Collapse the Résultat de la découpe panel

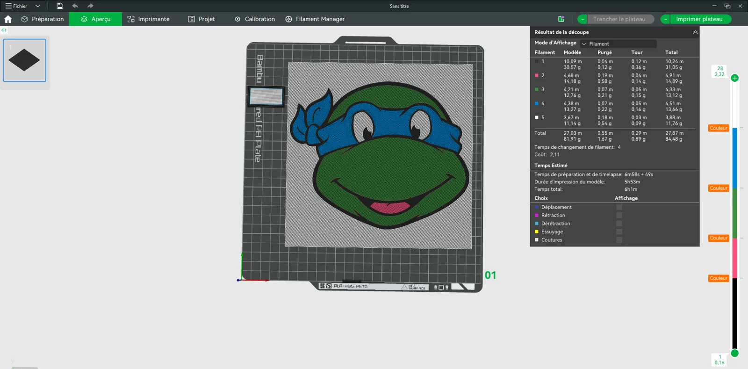(695, 32)
